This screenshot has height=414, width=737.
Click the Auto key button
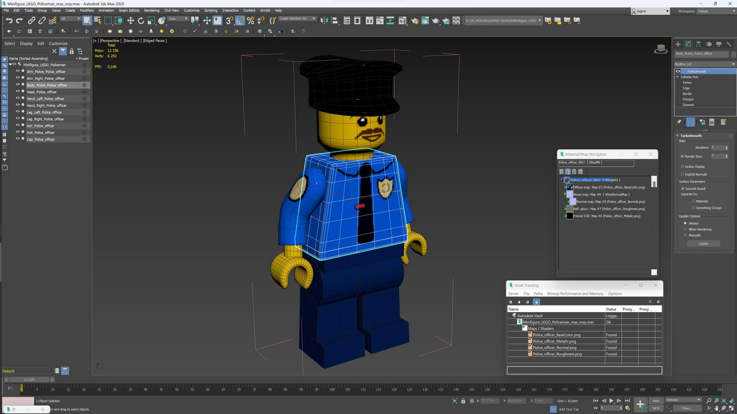(x=656, y=401)
